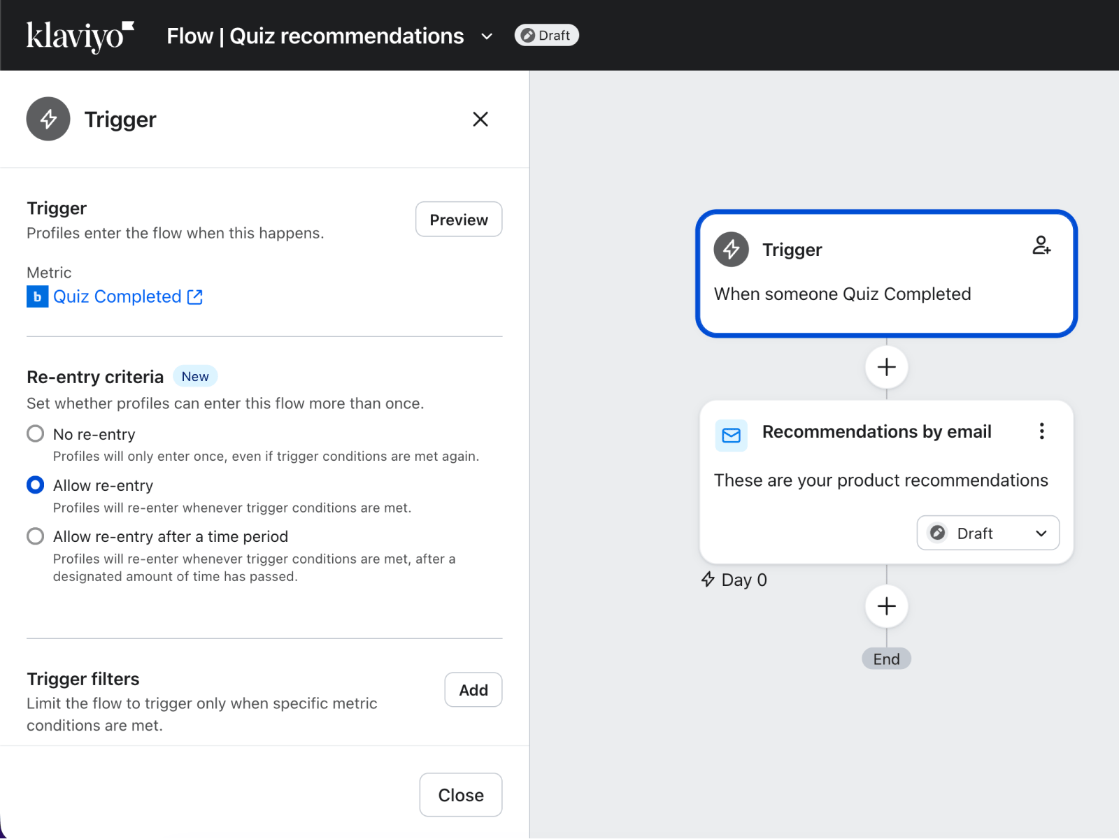Select the Flow | Quiz recommendations title
The image size is (1119, 839).
(x=315, y=36)
